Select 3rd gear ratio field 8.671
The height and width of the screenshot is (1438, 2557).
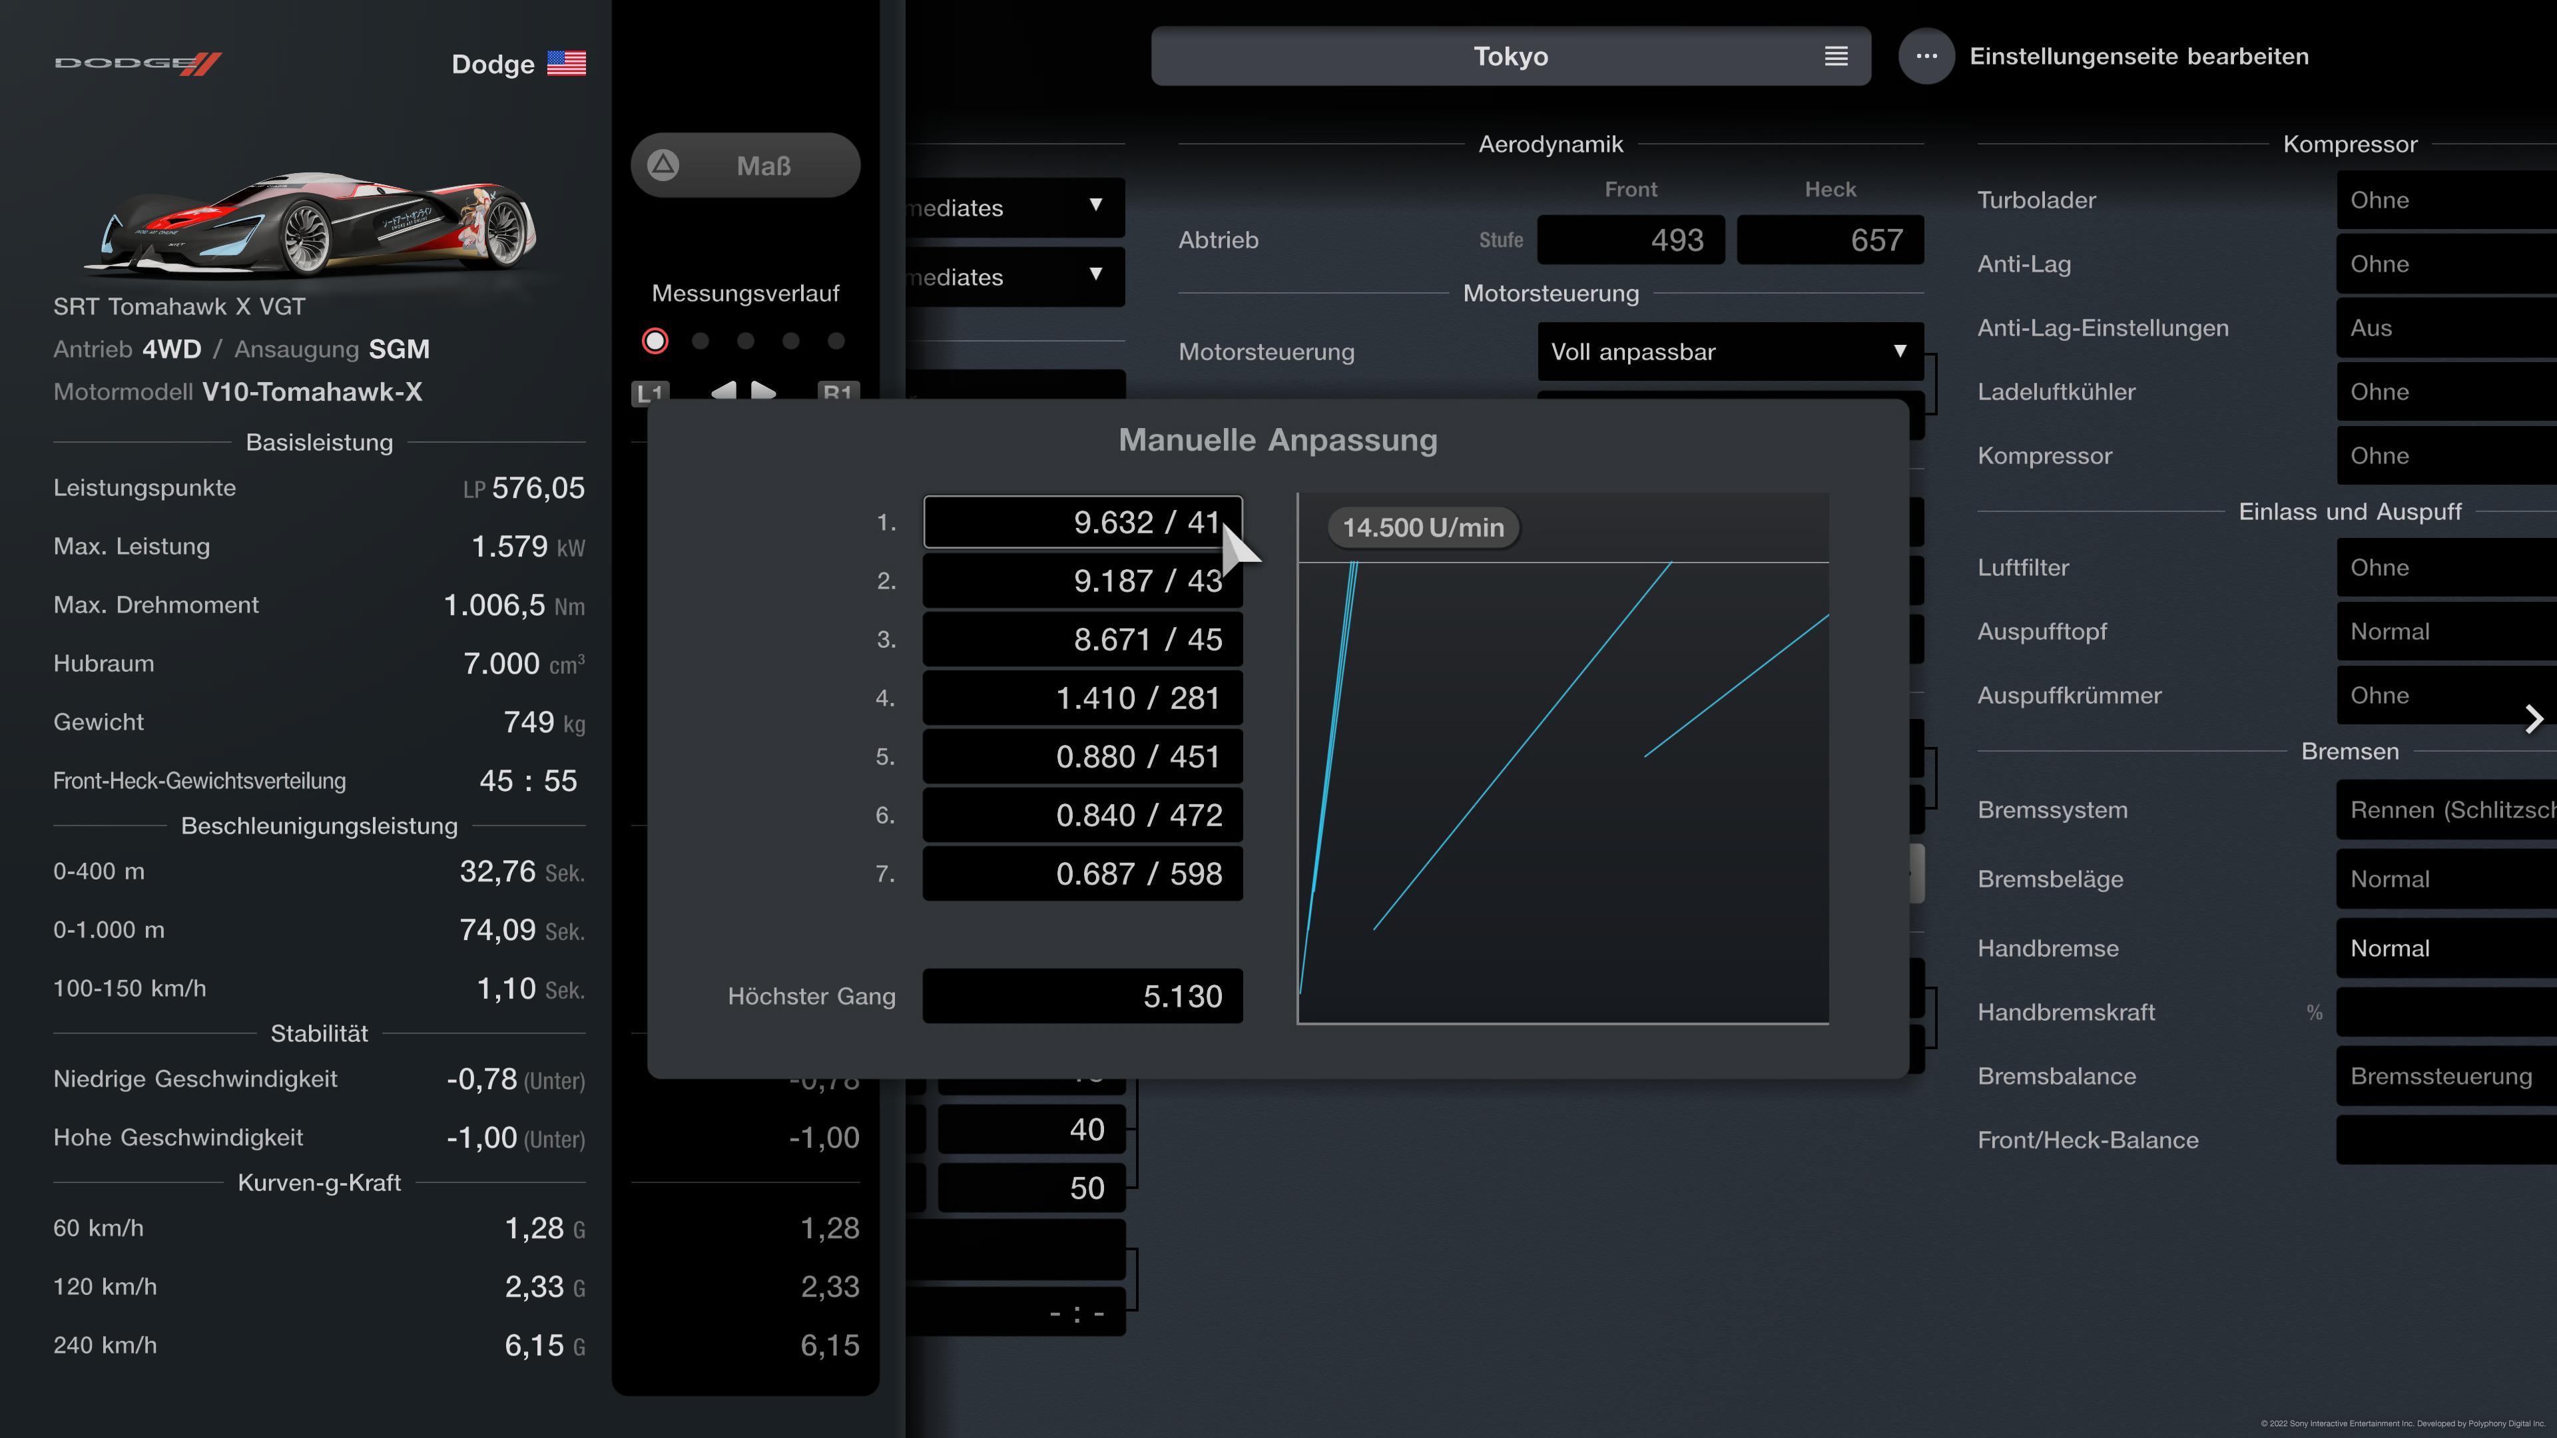1082,639
